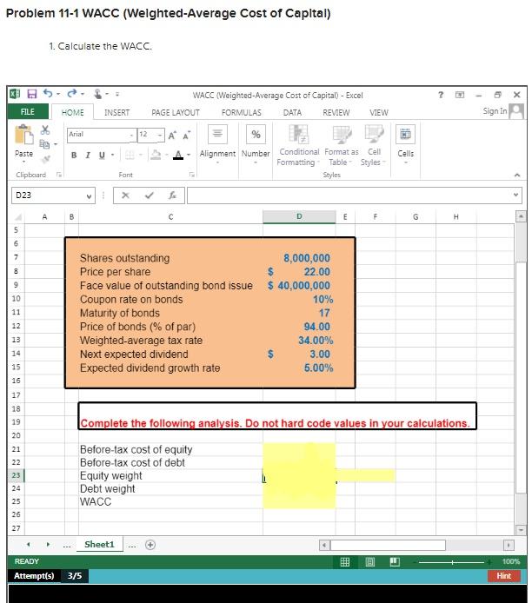Click the zoom slider
Image resolution: width=532 pixels, height=603 pixels.
(x=452, y=562)
